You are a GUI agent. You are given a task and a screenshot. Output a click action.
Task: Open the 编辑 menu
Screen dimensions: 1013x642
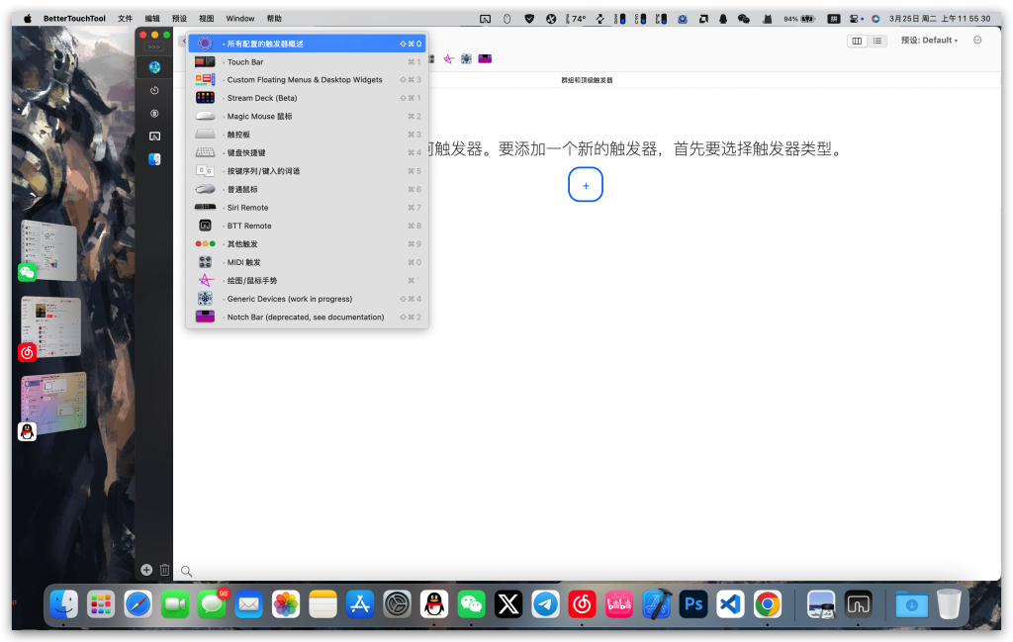click(x=152, y=19)
